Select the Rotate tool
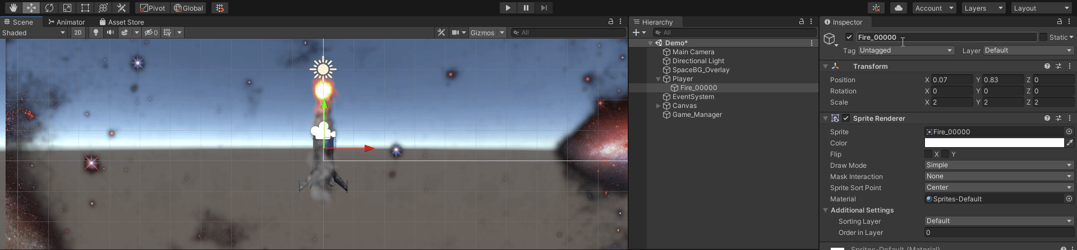1077x250 pixels. [49, 8]
